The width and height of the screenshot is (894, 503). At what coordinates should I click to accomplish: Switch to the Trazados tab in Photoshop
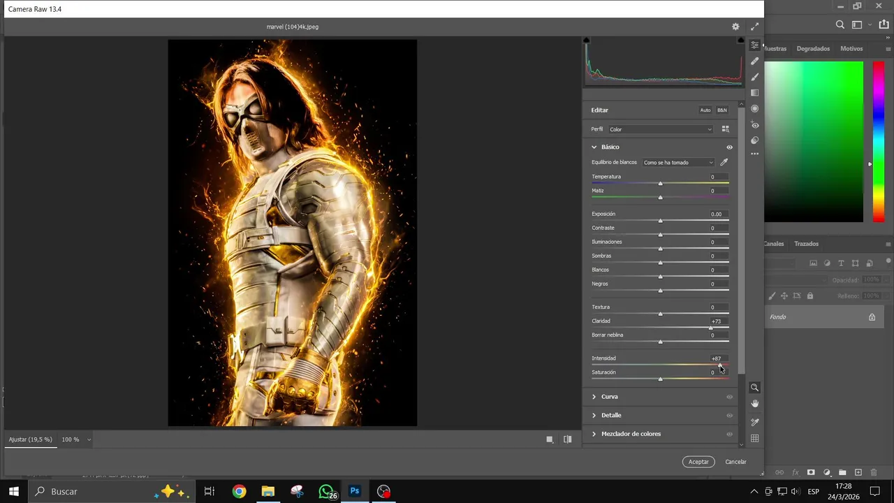(x=806, y=244)
